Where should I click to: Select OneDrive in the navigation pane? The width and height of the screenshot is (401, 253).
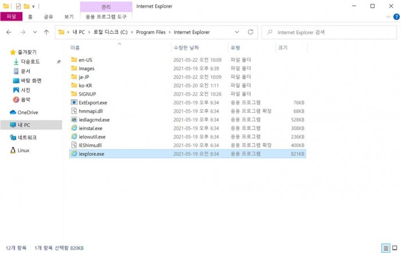point(27,112)
